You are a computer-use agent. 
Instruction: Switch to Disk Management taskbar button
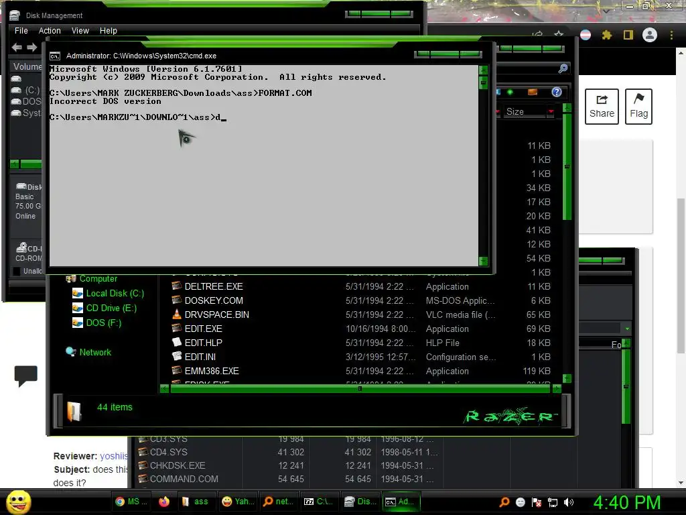pos(360,502)
